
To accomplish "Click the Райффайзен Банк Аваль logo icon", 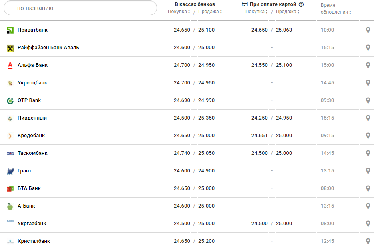I will click(10, 48).
